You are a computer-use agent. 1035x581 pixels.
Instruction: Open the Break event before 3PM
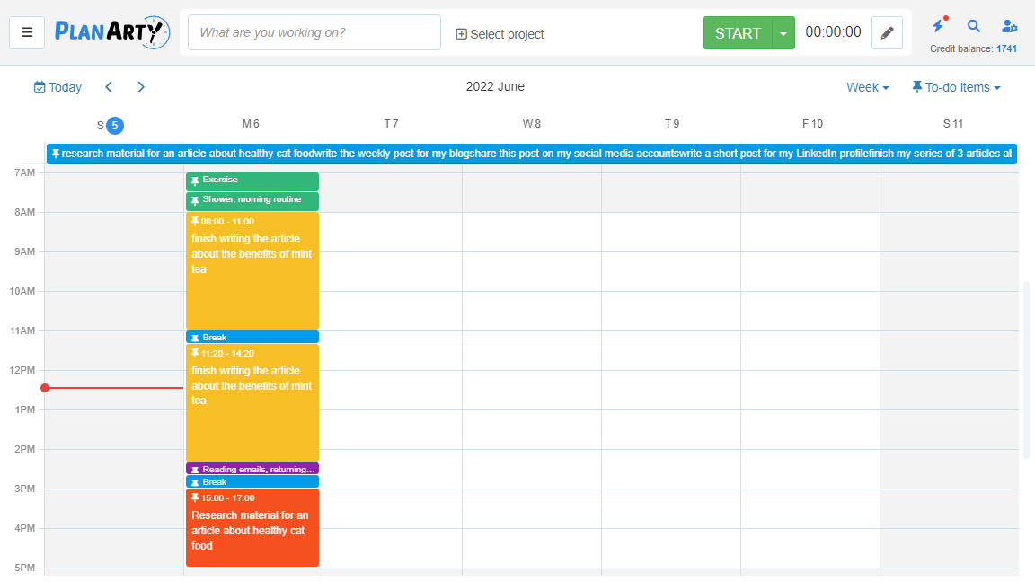coord(252,481)
